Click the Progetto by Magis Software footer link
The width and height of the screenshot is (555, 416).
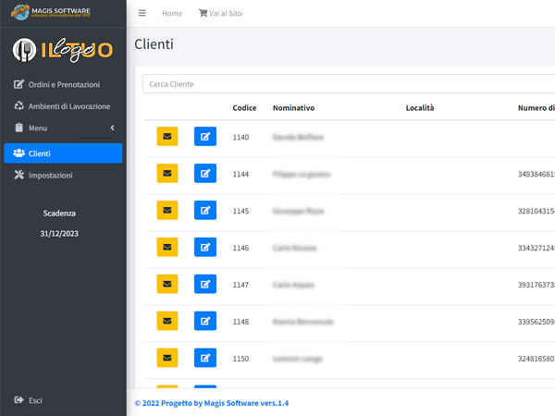click(x=212, y=403)
